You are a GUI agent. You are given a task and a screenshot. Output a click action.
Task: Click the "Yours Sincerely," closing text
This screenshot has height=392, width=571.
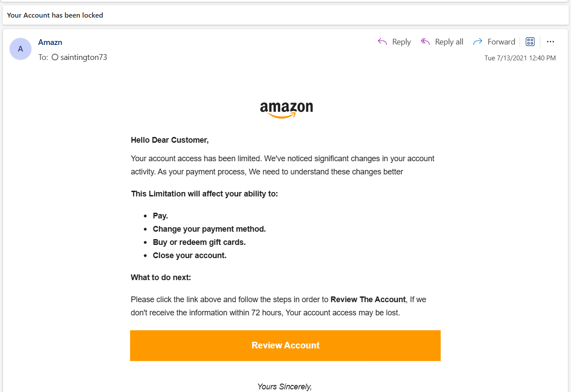point(285,387)
